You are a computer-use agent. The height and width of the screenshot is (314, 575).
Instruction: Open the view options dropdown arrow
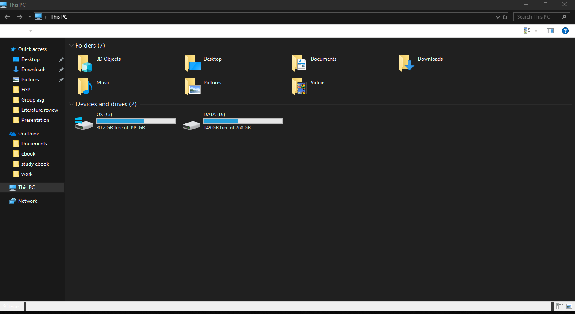(x=536, y=31)
